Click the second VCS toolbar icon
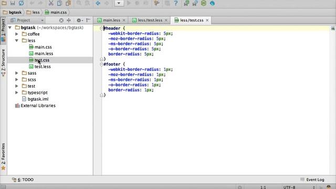 [195, 3]
